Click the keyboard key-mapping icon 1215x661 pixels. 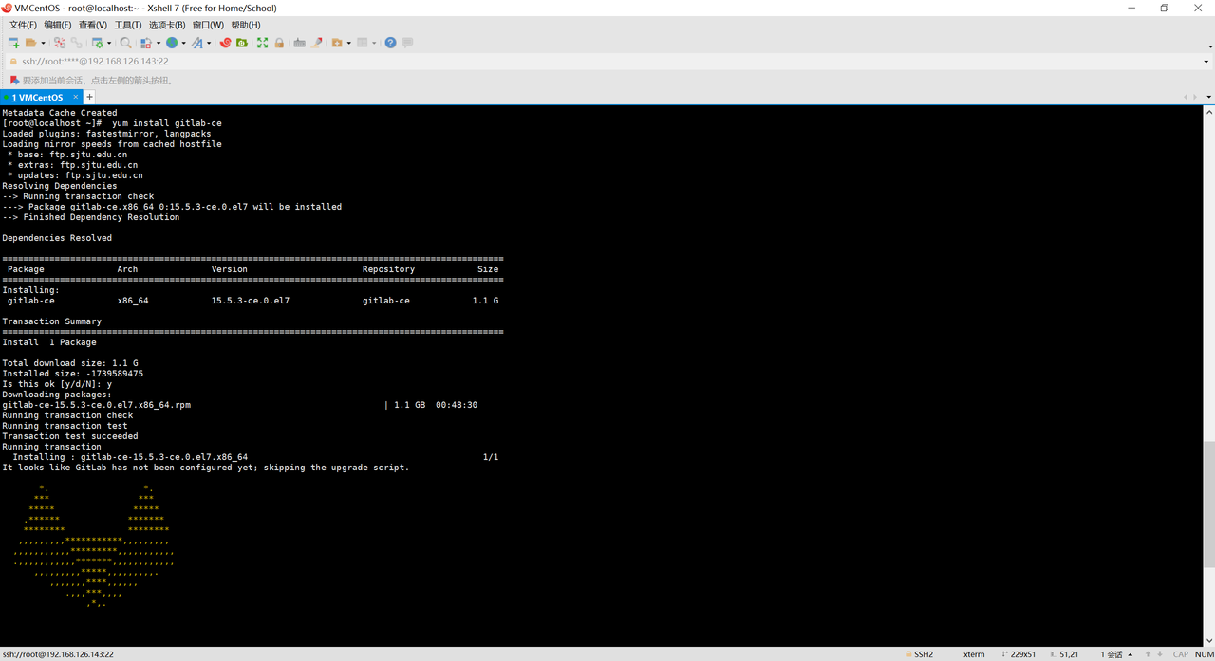click(x=300, y=43)
